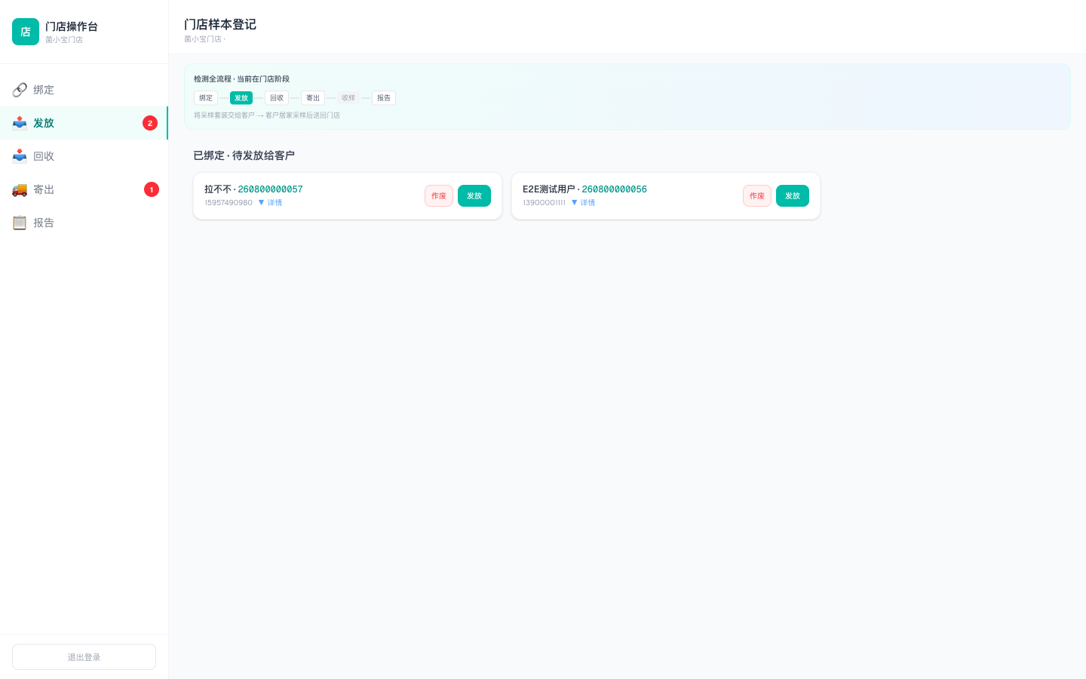This screenshot has width=1086, height=679.
Task: Click the 门店操作台 sidebar title
Action: (72, 26)
